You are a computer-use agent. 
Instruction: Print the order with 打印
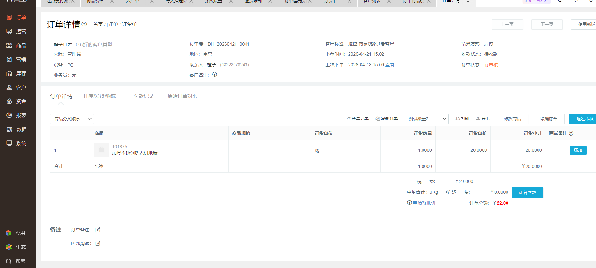462,119
